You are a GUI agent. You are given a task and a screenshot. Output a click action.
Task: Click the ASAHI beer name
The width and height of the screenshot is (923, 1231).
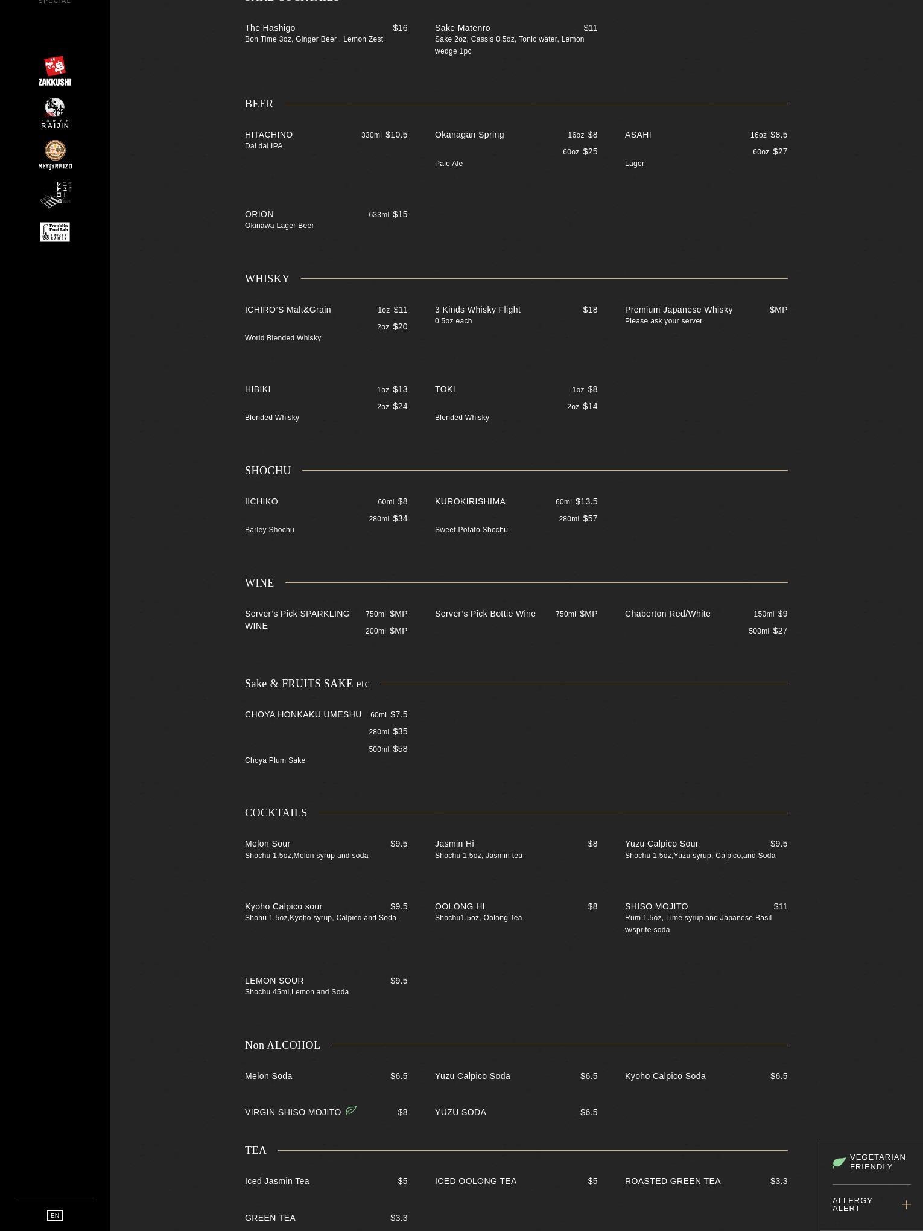click(638, 135)
